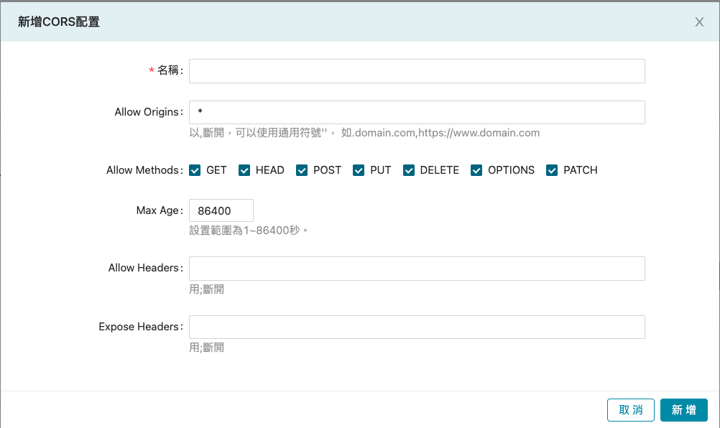720x428 pixels.
Task: Click the 新增CORS配置 dialog title
Action: point(59,22)
